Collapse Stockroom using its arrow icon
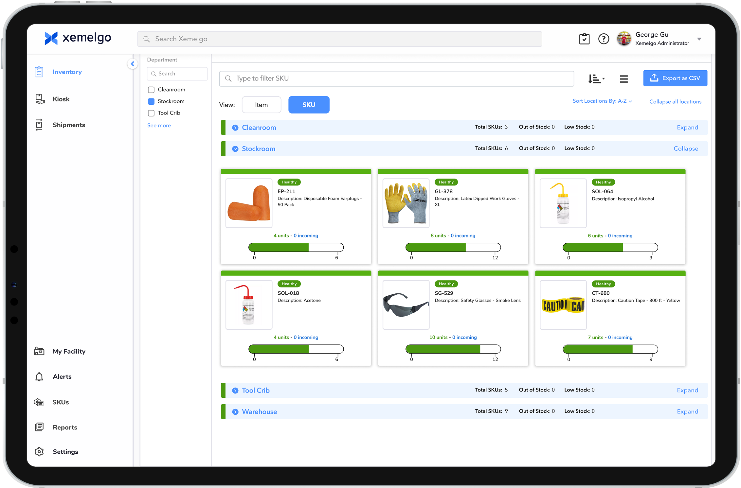The width and height of the screenshot is (741, 488). (x=235, y=149)
